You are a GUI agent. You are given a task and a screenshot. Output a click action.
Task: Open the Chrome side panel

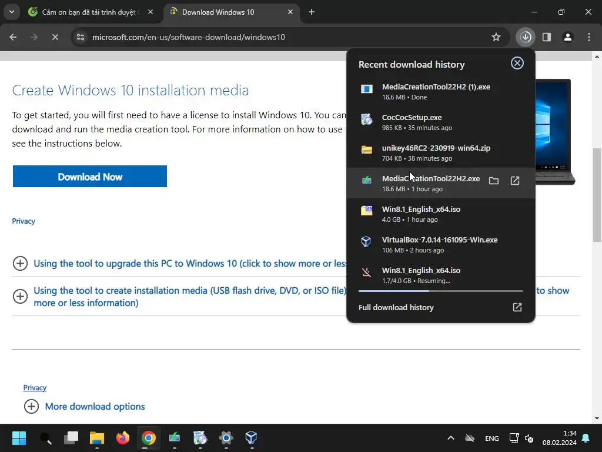pyautogui.click(x=547, y=37)
